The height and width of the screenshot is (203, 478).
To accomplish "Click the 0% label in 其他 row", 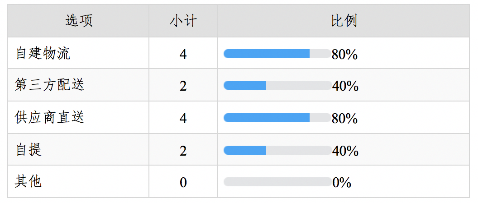I will 342,183.
